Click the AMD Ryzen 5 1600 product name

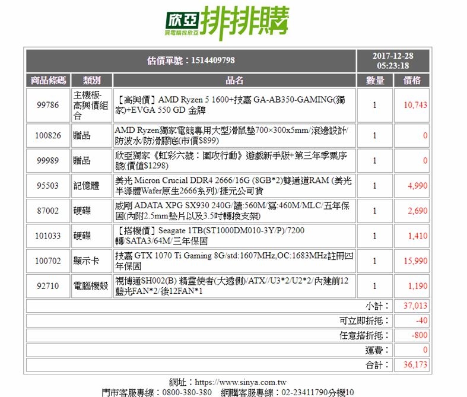[234, 105]
